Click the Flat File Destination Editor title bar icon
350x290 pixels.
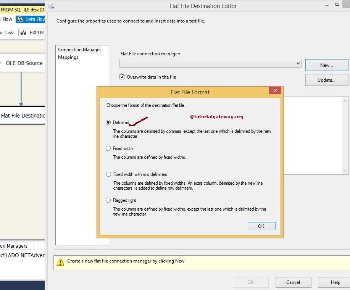51,6
